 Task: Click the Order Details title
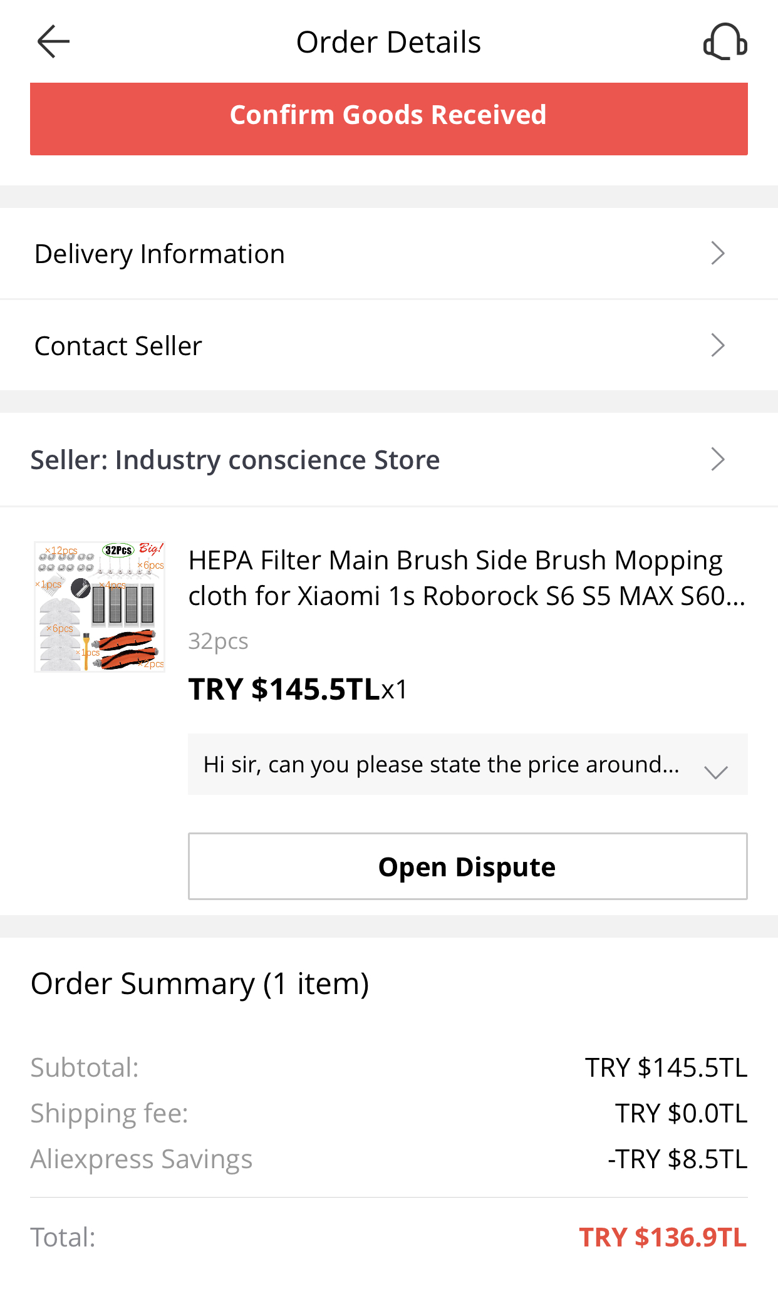pyautogui.click(x=388, y=43)
